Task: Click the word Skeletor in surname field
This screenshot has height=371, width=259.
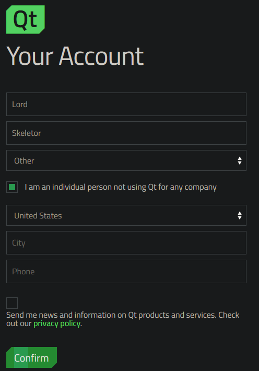Action: tap(27, 133)
